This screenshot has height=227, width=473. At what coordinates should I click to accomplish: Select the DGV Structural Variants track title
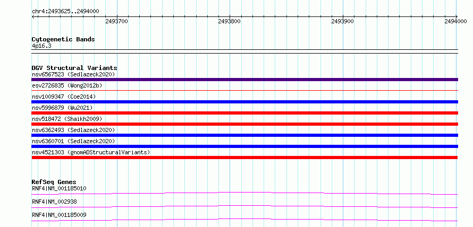(x=74, y=68)
